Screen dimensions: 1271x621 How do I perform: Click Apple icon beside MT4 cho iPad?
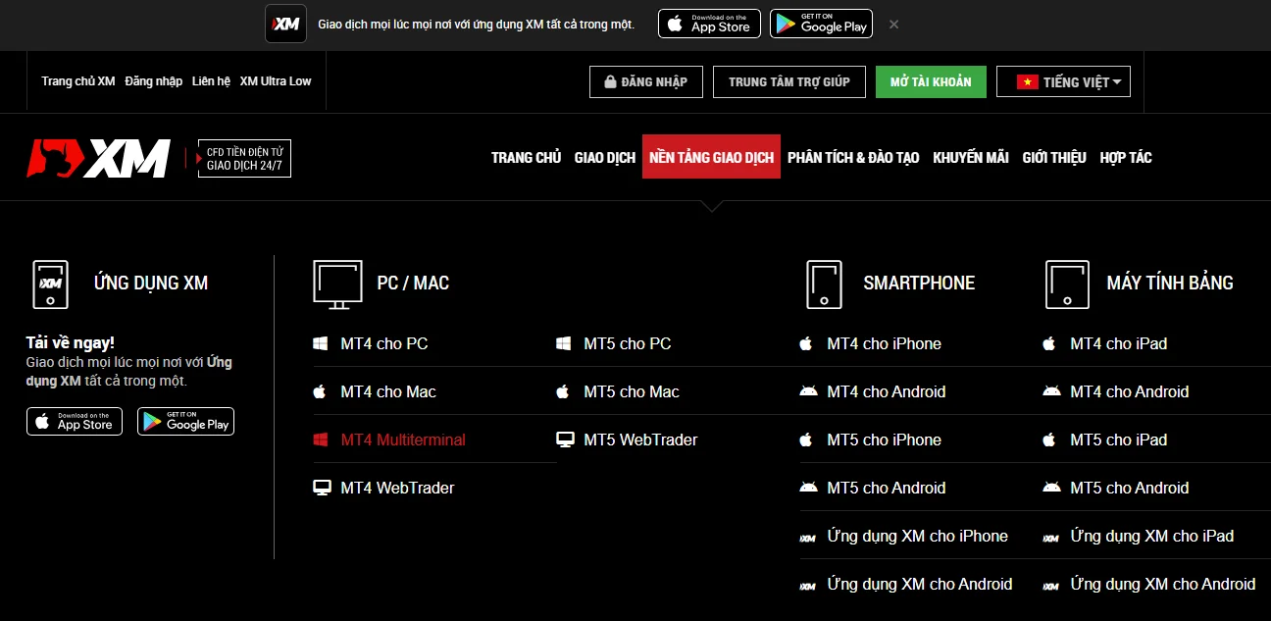pos(1049,343)
